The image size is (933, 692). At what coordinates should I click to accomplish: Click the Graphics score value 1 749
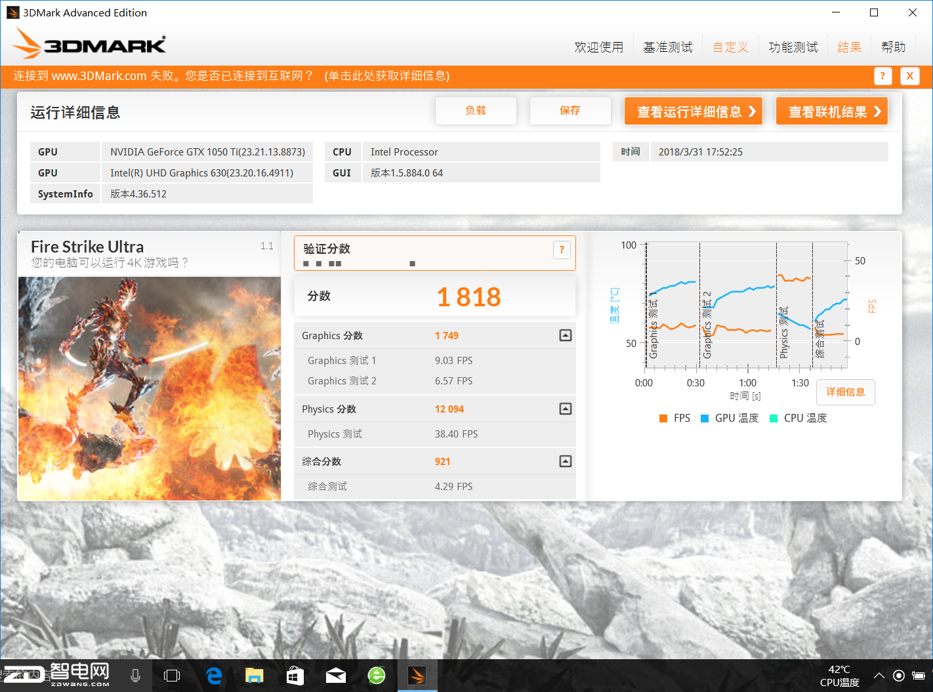[x=447, y=335]
